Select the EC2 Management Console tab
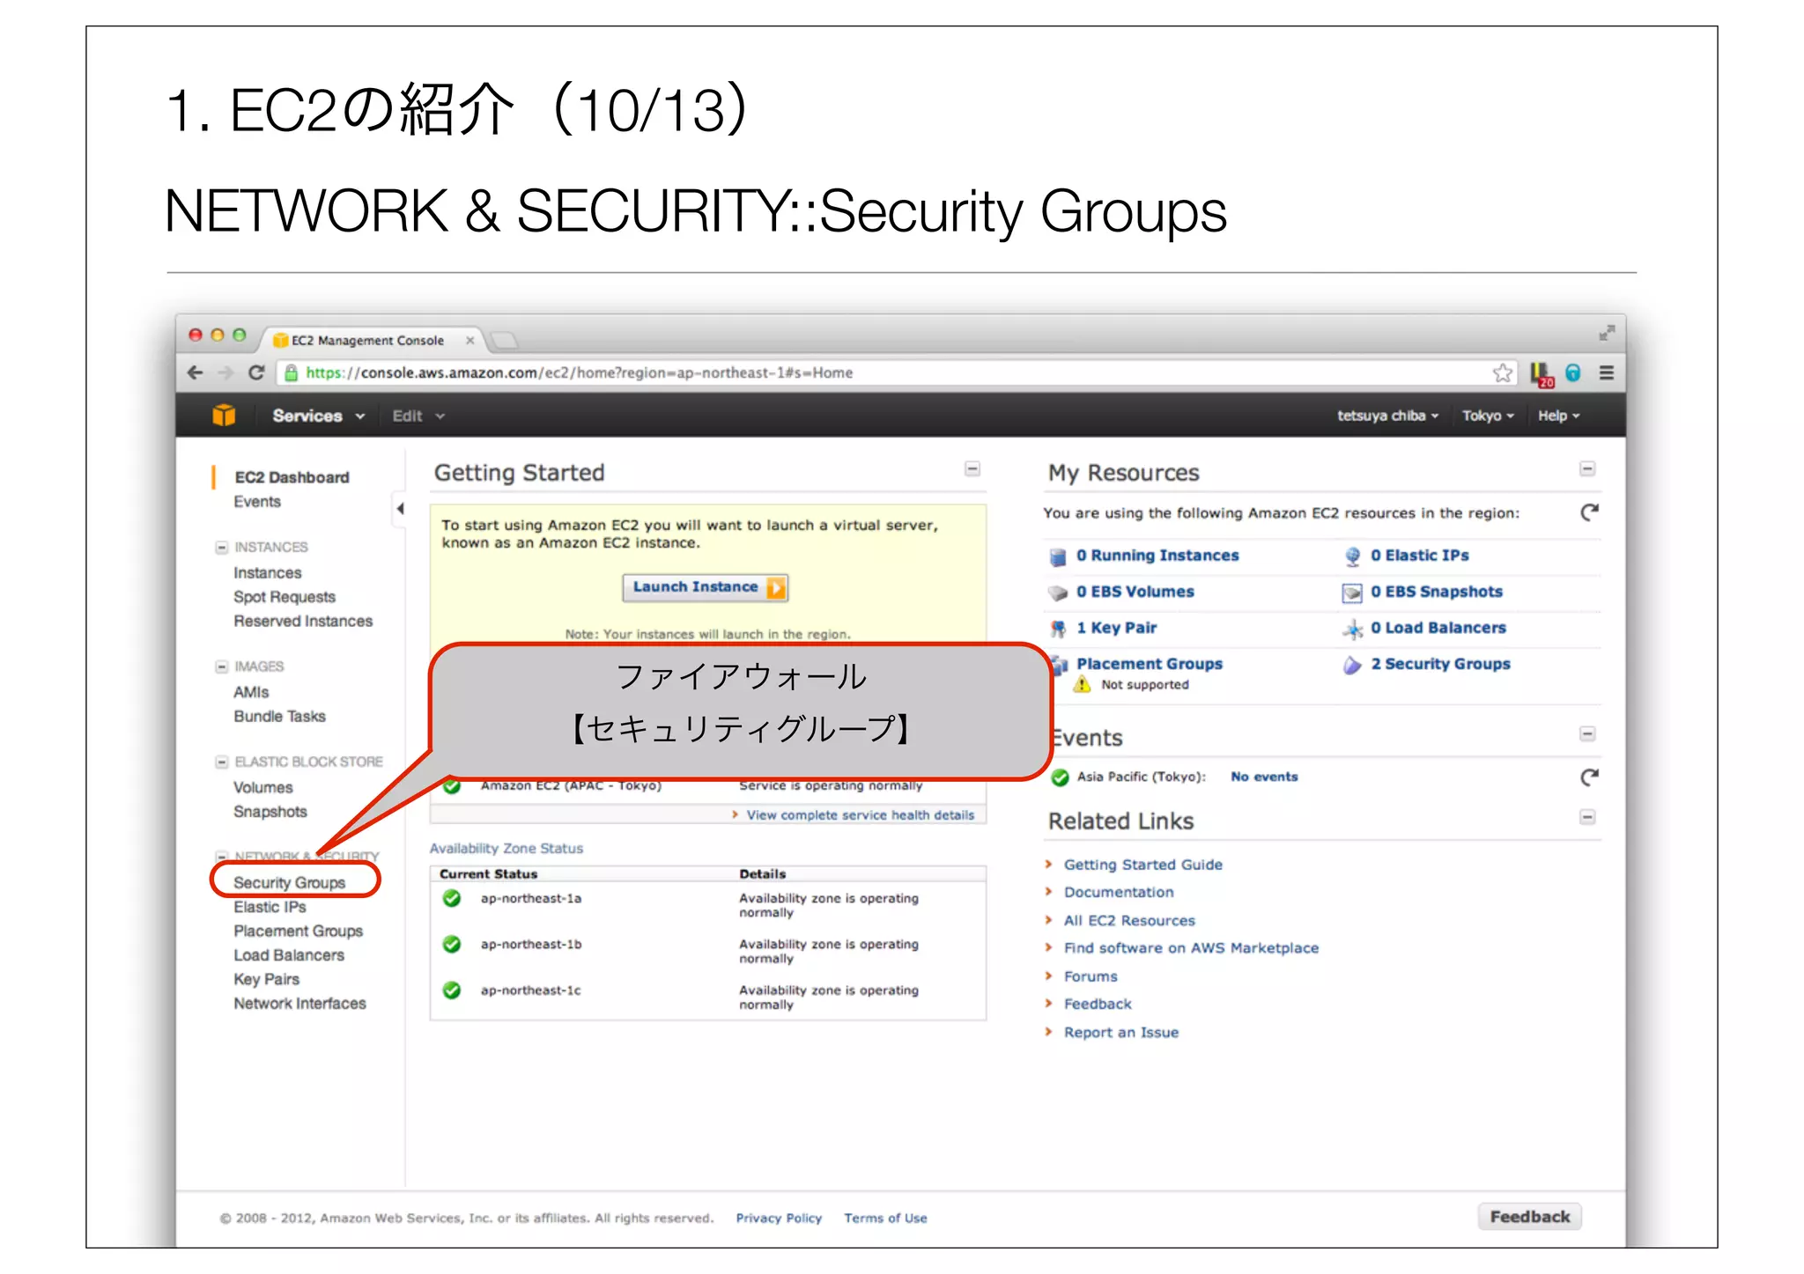 tap(368, 341)
